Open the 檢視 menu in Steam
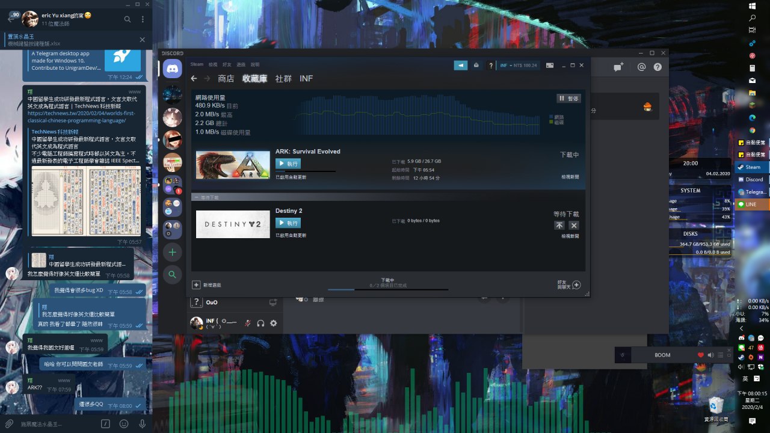 pos(213,64)
